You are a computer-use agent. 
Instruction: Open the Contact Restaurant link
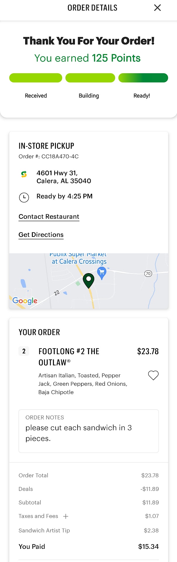pos(49,217)
